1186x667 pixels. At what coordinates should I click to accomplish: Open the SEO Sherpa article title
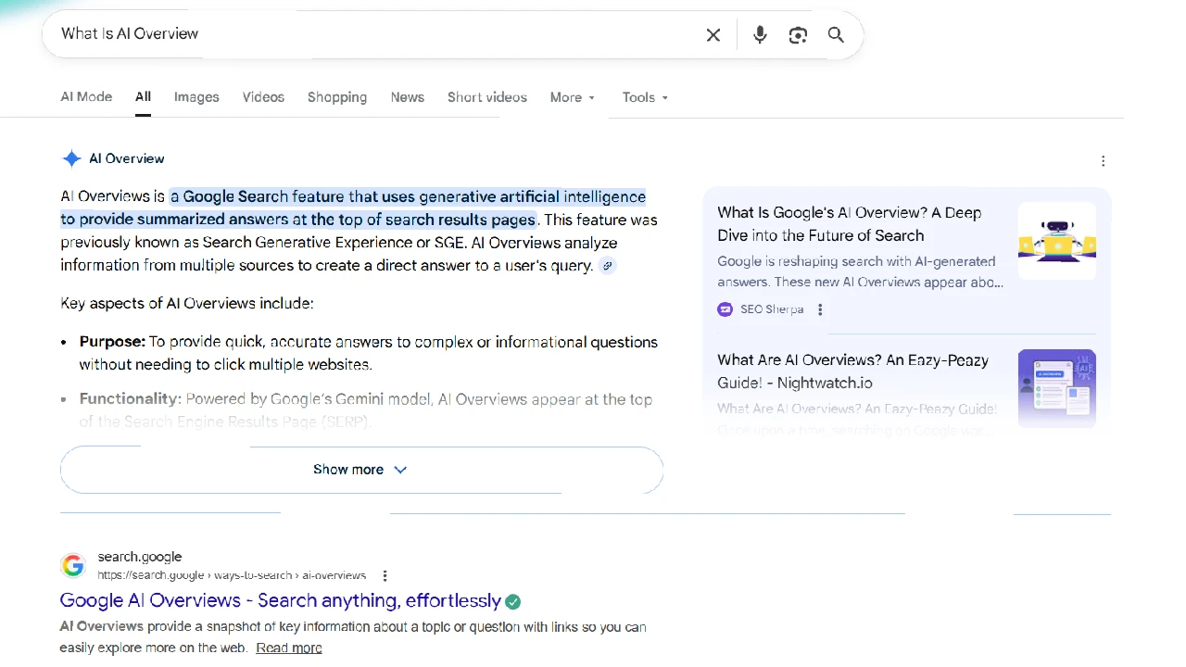coord(849,224)
